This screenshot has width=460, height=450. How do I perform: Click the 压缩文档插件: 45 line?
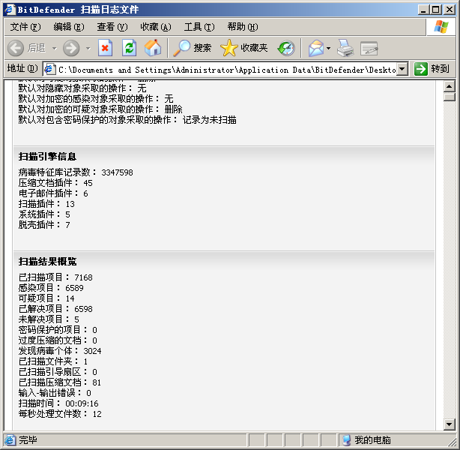click(55, 183)
